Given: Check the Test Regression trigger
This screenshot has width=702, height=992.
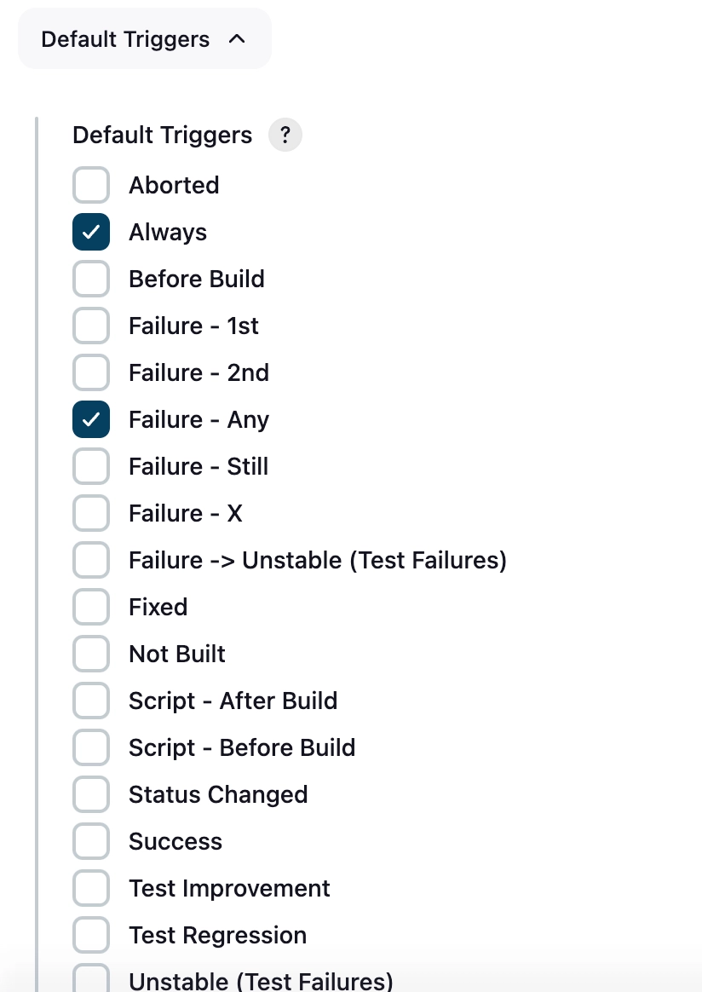Looking at the screenshot, I should point(91,935).
